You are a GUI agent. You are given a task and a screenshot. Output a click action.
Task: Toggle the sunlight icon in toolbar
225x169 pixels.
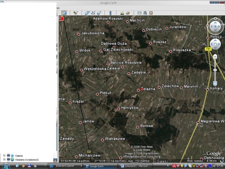point(122,13)
